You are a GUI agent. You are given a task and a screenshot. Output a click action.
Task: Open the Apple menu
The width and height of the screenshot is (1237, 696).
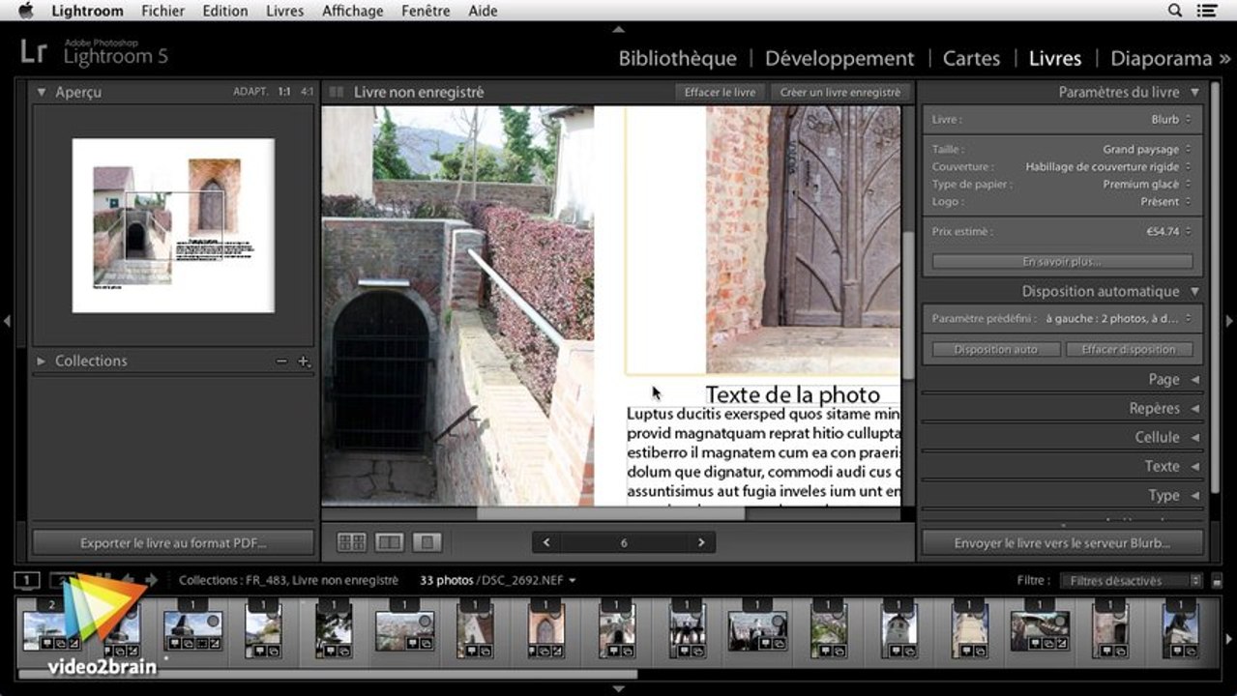point(26,11)
